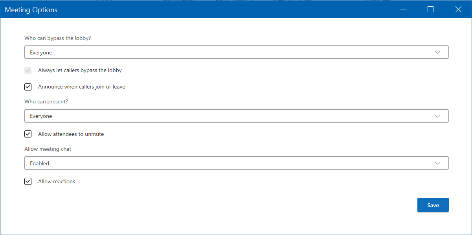The image size is (472, 235).
Task: Uncheck "Announce when callers join or leave"
Action: (x=28, y=87)
